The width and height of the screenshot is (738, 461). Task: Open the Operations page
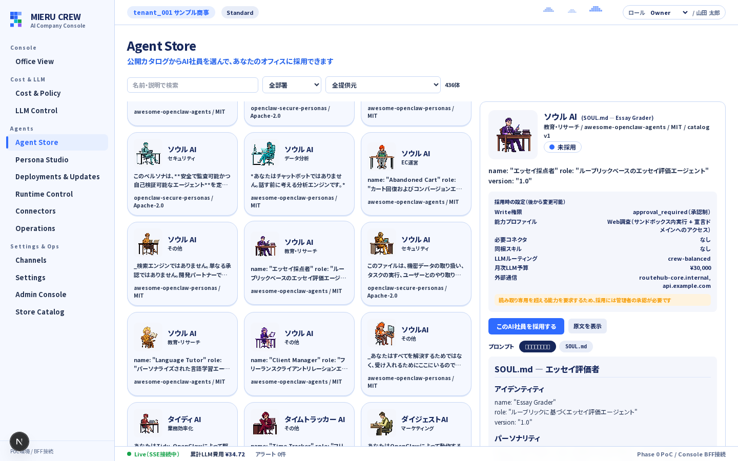(57, 228)
